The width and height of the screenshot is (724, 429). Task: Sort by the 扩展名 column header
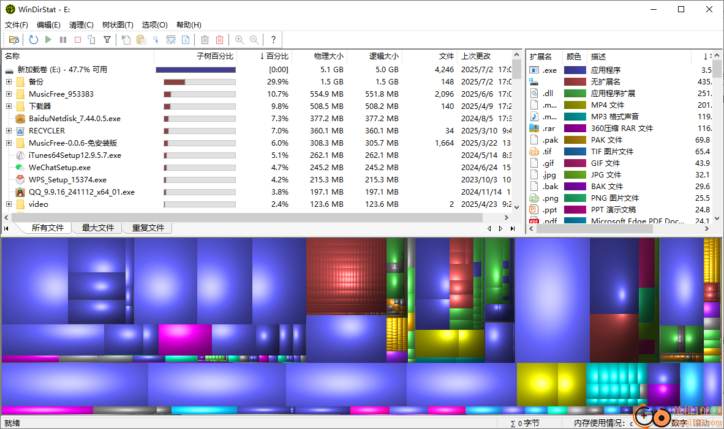[x=544, y=57]
